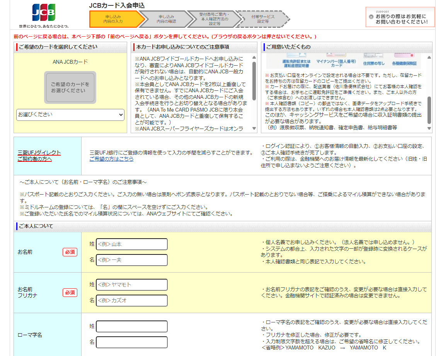This screenshot has height=356, width=436.
Task: Select the 申し込み内容の確認 progress step
Action: pos(166,19)
